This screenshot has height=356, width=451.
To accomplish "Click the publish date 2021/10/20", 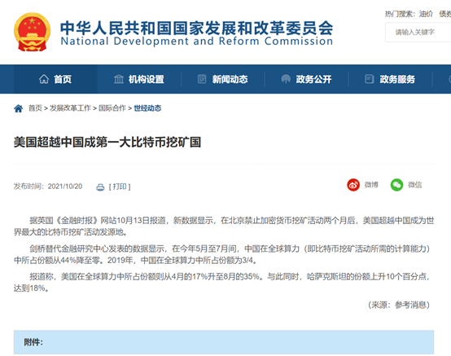I will click(x=65, y=187).
